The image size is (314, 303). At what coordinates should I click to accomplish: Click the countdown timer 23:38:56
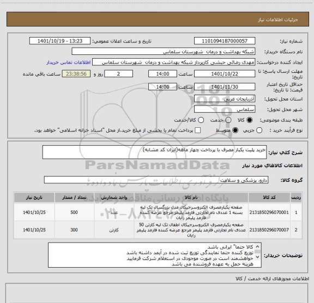tap(76, 74)
